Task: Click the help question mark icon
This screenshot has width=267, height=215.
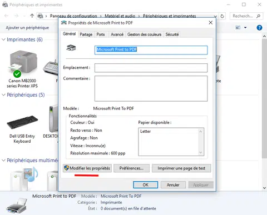Action: pos(259,28)
